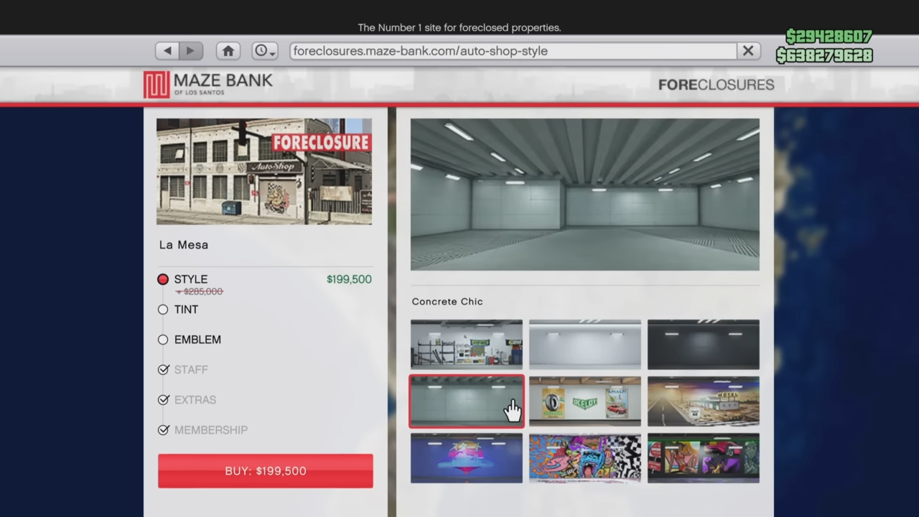Screen dimensions: 919x517
Task: Select the Emblem radio option
Action: click(163, 340)
